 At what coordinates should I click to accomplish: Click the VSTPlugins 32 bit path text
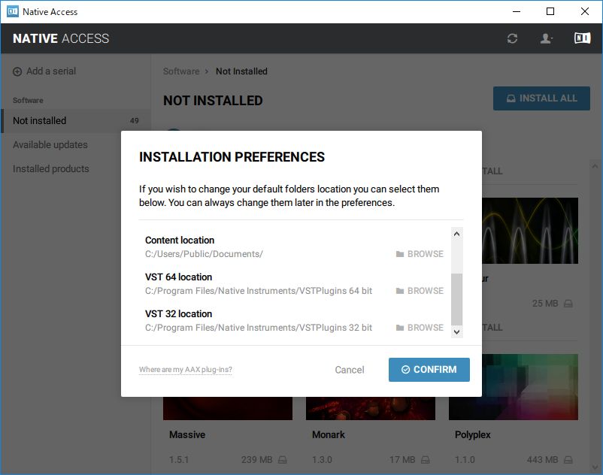(x=259, y=328)
